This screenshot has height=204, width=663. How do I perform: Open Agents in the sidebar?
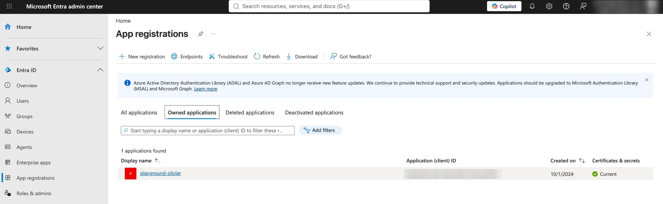pos(24,147)
